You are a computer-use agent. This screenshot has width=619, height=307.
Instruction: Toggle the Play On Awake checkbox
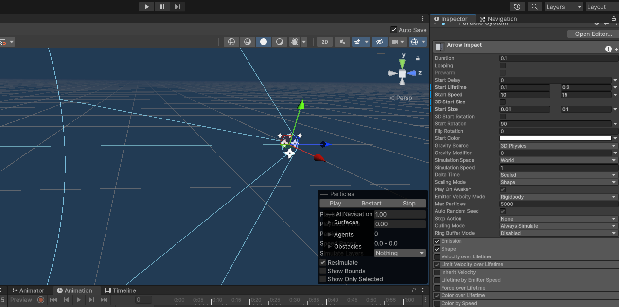point(503,189)
